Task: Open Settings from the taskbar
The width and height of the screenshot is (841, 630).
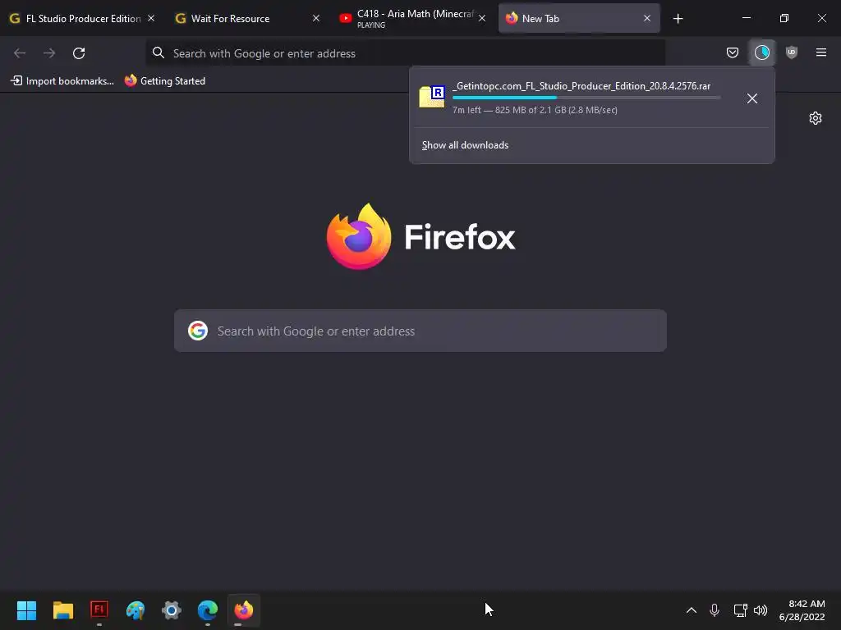Action: point(172,610)
